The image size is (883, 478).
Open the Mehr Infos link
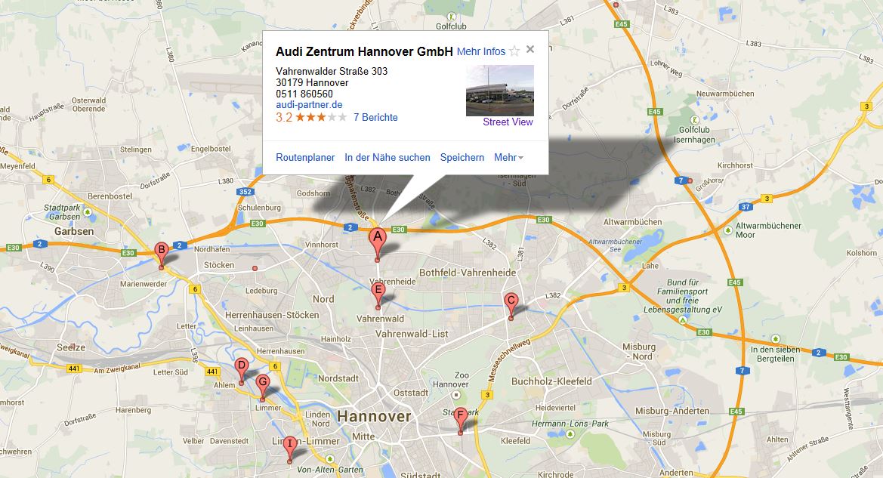click(x=481, y=51)
